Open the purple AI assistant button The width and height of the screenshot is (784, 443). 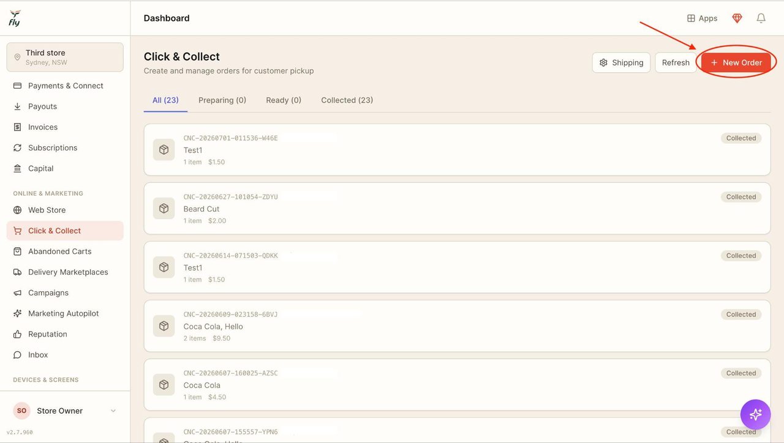pyautogui.click(x=756, y=414)
